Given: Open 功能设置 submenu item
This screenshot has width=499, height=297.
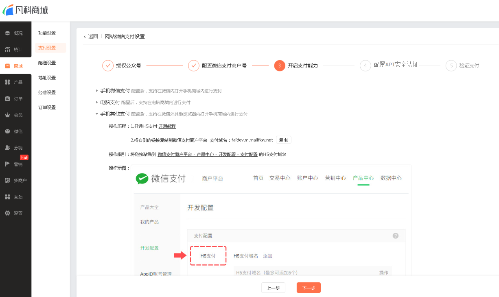Looking at the screenshot, I should (47, 33).
